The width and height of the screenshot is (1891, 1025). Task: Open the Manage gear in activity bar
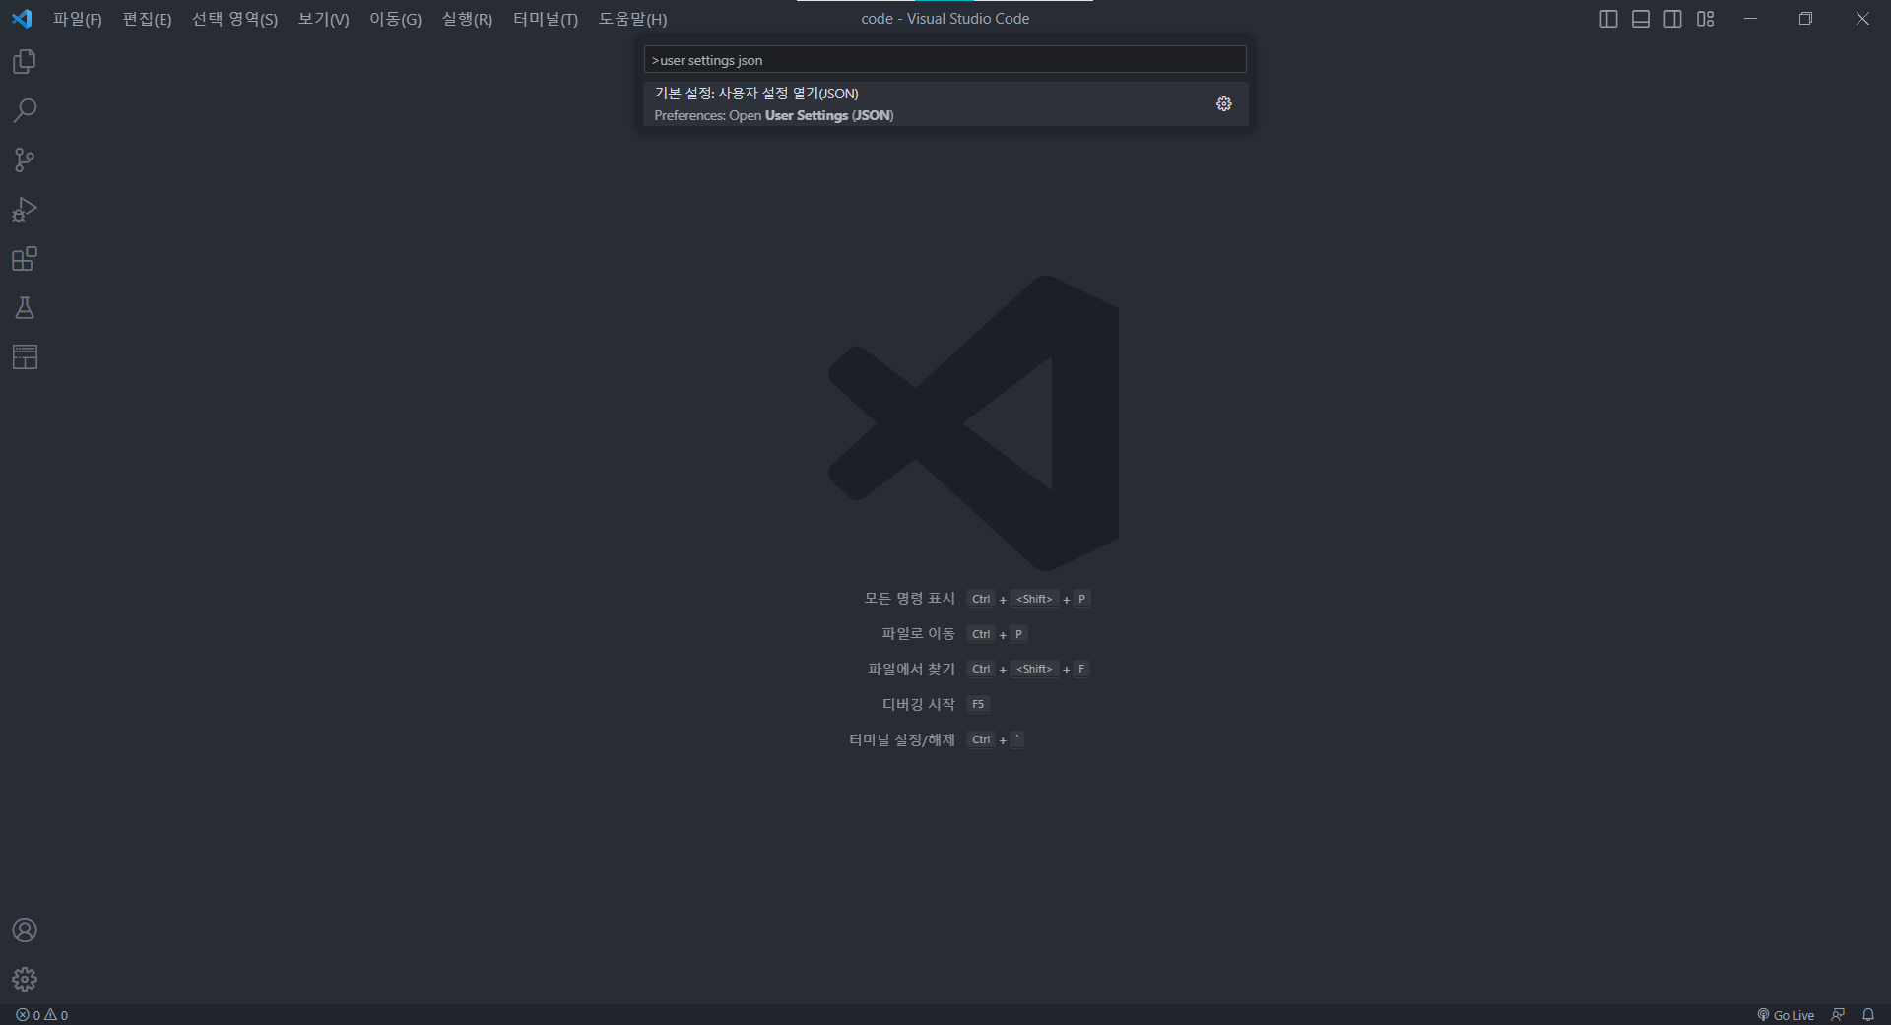click(25, 979)
